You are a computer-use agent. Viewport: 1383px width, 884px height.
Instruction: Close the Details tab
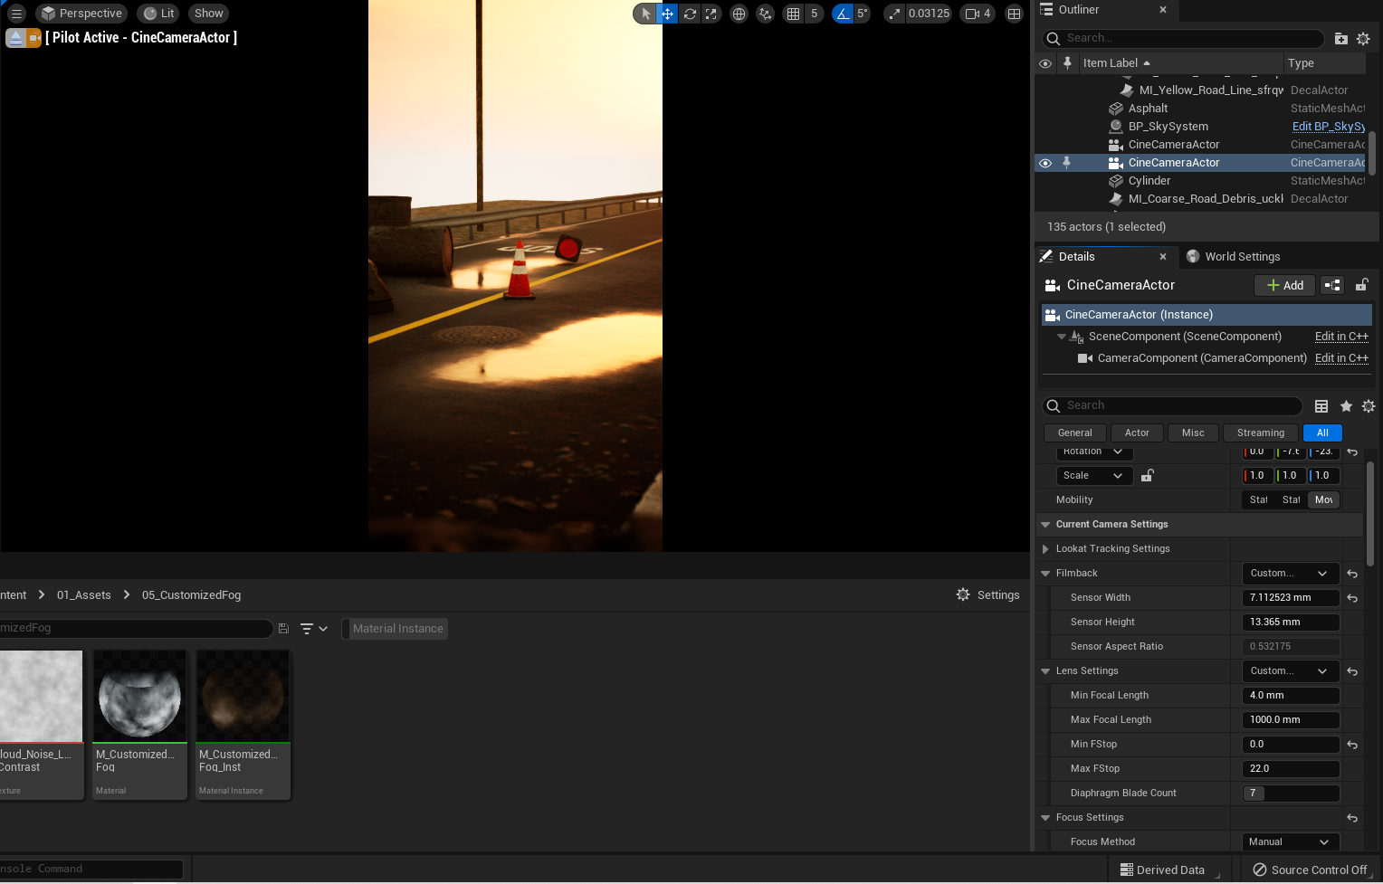click(x=1163, y=257)
